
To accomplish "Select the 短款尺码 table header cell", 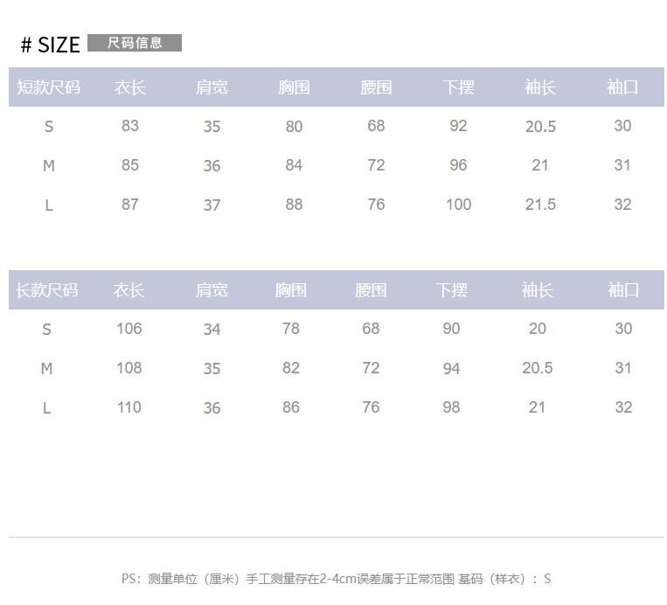I will pyautogui.click(x=49, y=87).
